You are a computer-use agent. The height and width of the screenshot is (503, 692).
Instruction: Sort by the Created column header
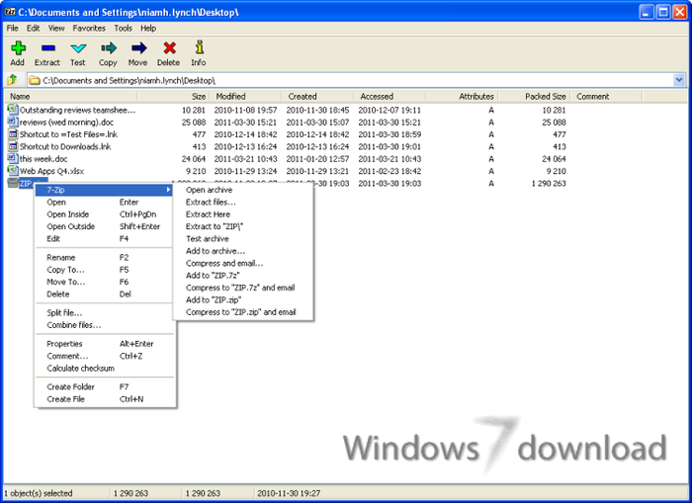coord(317,96)
